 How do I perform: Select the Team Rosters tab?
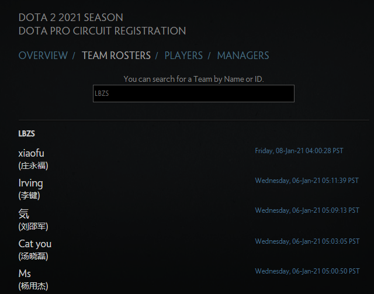116,56
